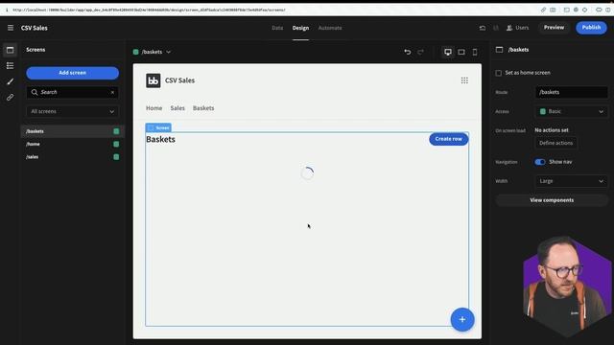
Task: Open the hamburger menu beside CSV Sales
Action: click(11, 28)
